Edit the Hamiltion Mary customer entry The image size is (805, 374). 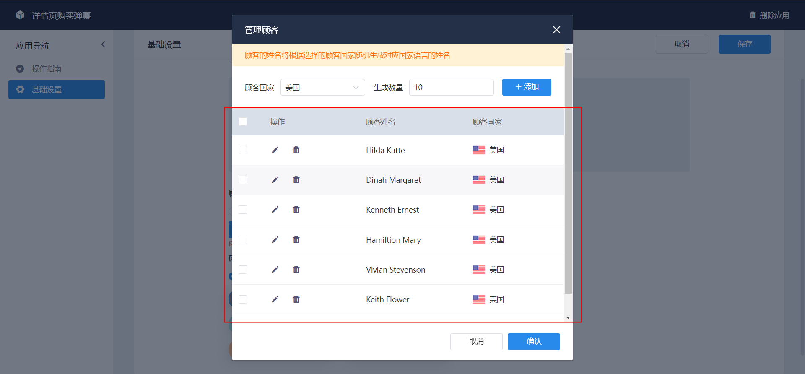(275, 240)
